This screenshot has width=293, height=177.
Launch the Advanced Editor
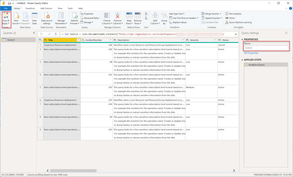click(x=90, y=18)
